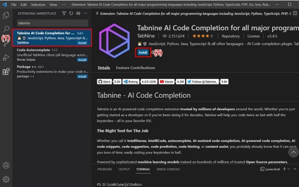Select the Package ++ extension entry
Viewport: 299px width, 187px height.
tap(52, 71)
